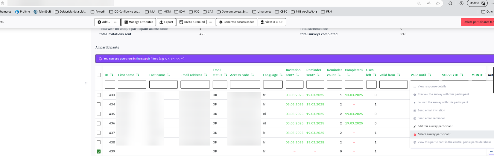Open browser extensions puzzle icon

click(x=450, y=3)
